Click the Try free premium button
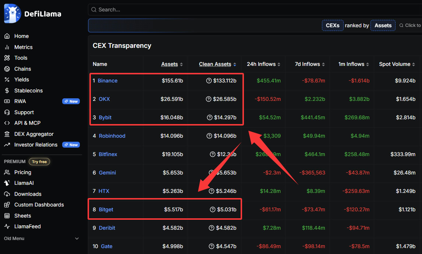The width and height of the screenshot is (422, 254). (x=39, y=162)
